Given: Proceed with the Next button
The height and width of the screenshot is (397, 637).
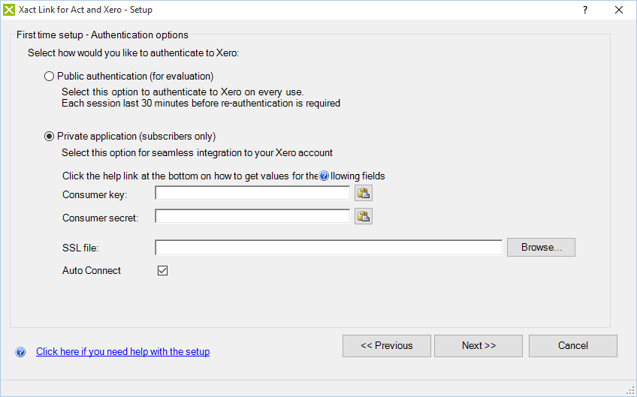Looking at the screenshot, I should coord(479,346).
